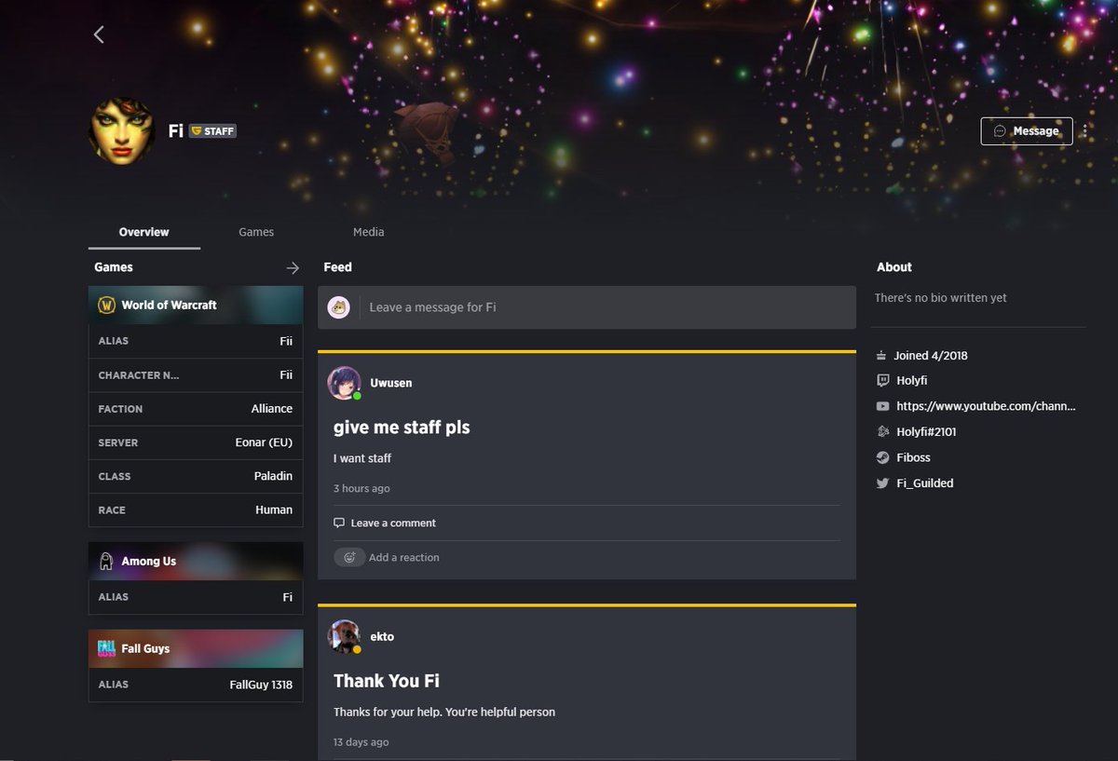
Task: Click the Leave a message for Fi field
Action: 587,307
